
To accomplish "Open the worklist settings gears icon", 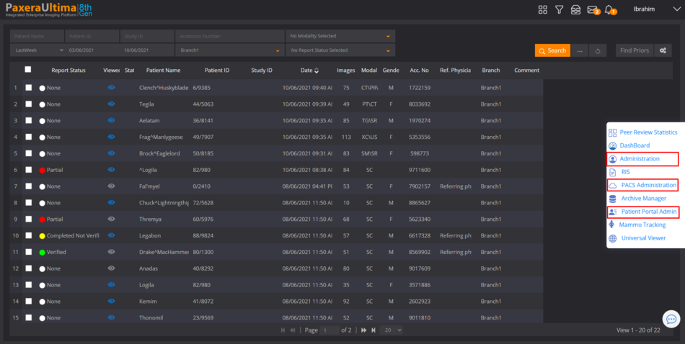I will 663,50.
